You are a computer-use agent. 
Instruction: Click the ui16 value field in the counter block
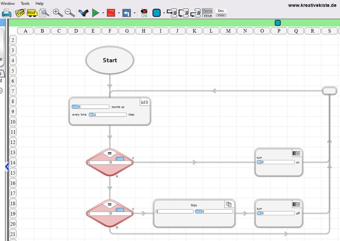click(x=91, y=107)
